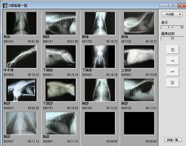186x146 pixels.
Task: Click the single up arrow navigation button
Action: tap(173, 61)
